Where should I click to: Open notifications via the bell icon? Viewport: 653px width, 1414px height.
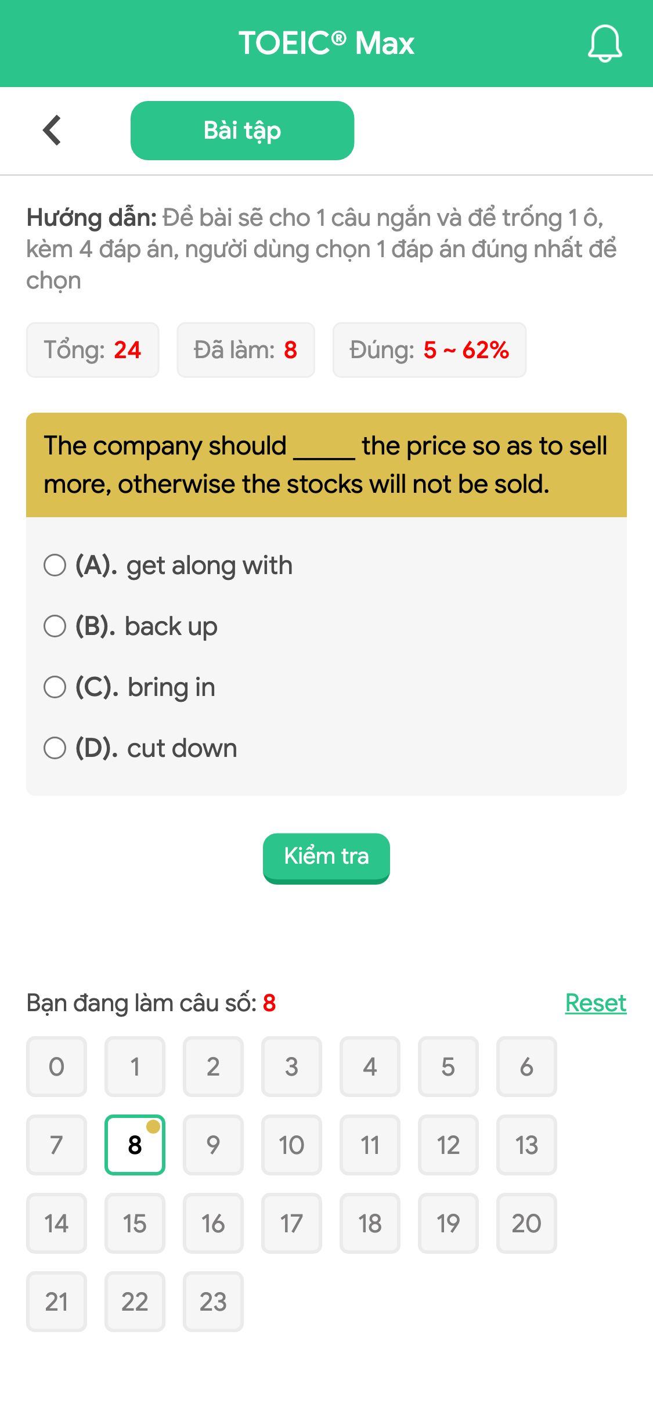(x=604, y=44)
